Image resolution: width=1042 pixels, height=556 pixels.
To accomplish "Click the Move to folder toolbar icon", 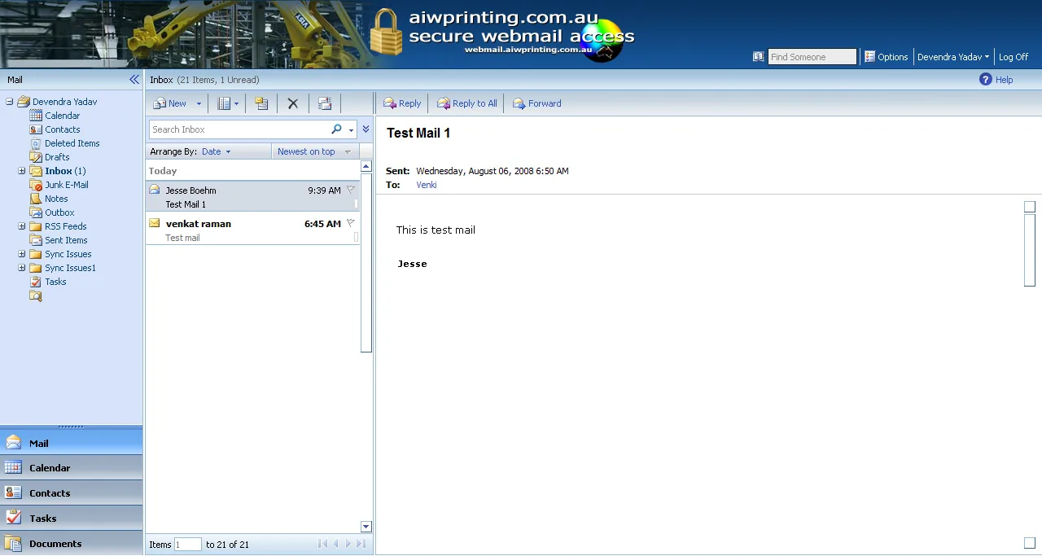I will 261,103.
